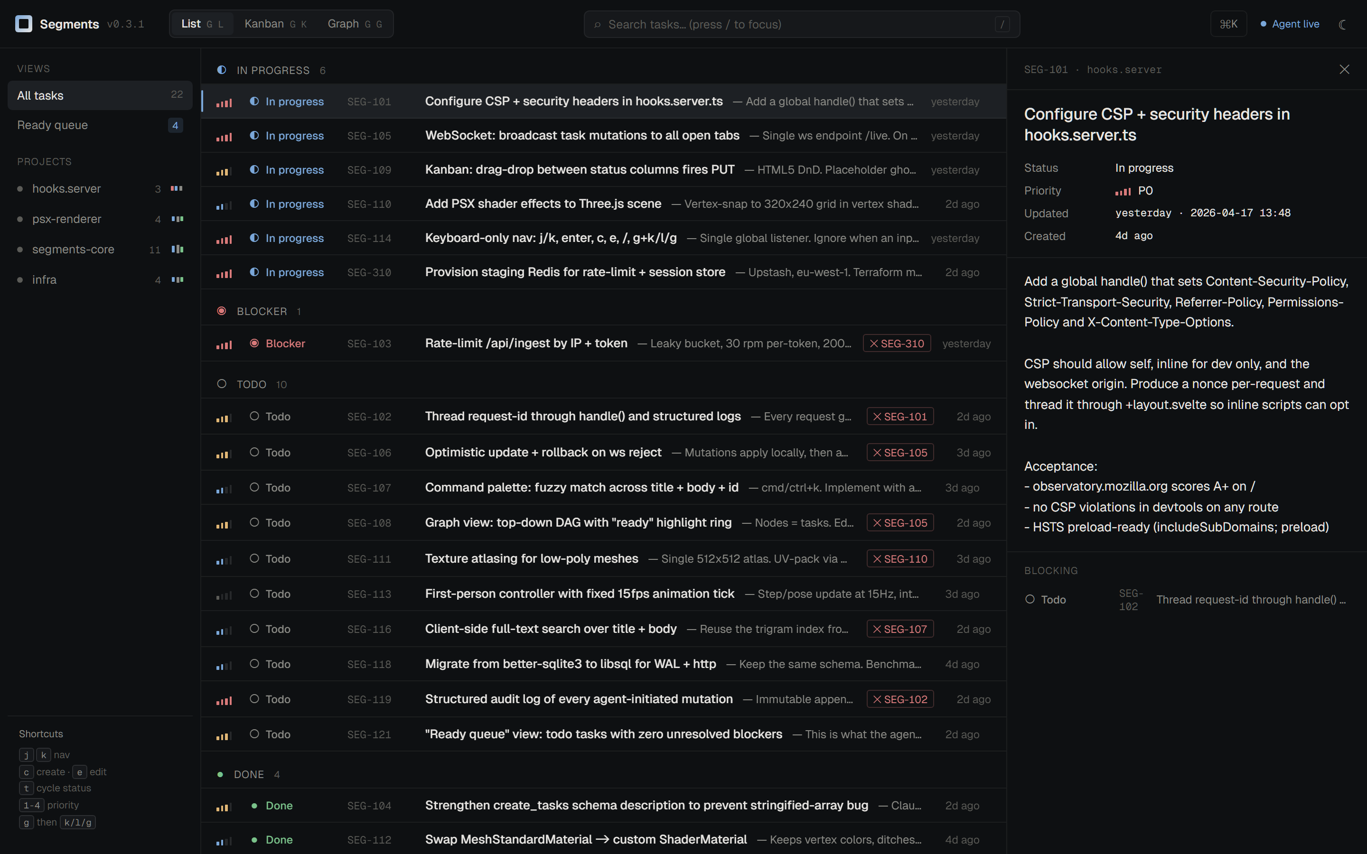Click In progress status icon on SEG-105
This screenshot has height=854, width=1367.
point(254,136)
